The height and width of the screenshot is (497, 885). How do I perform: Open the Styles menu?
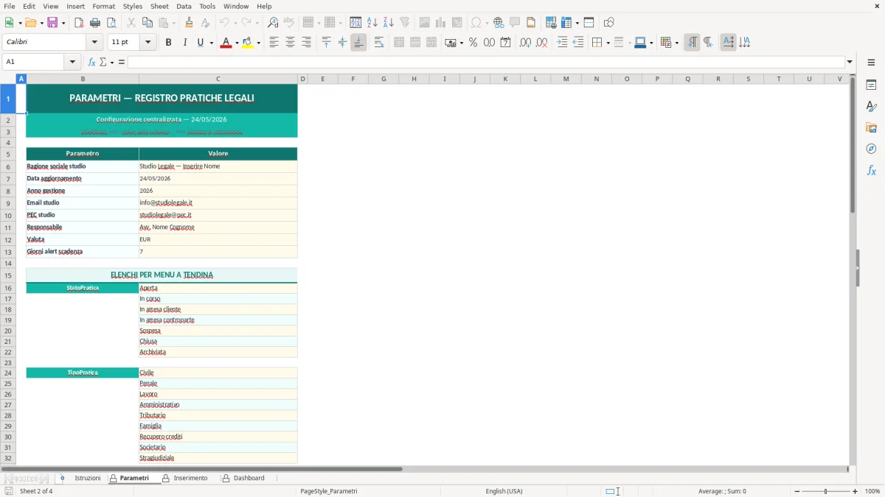coord(133,6)
